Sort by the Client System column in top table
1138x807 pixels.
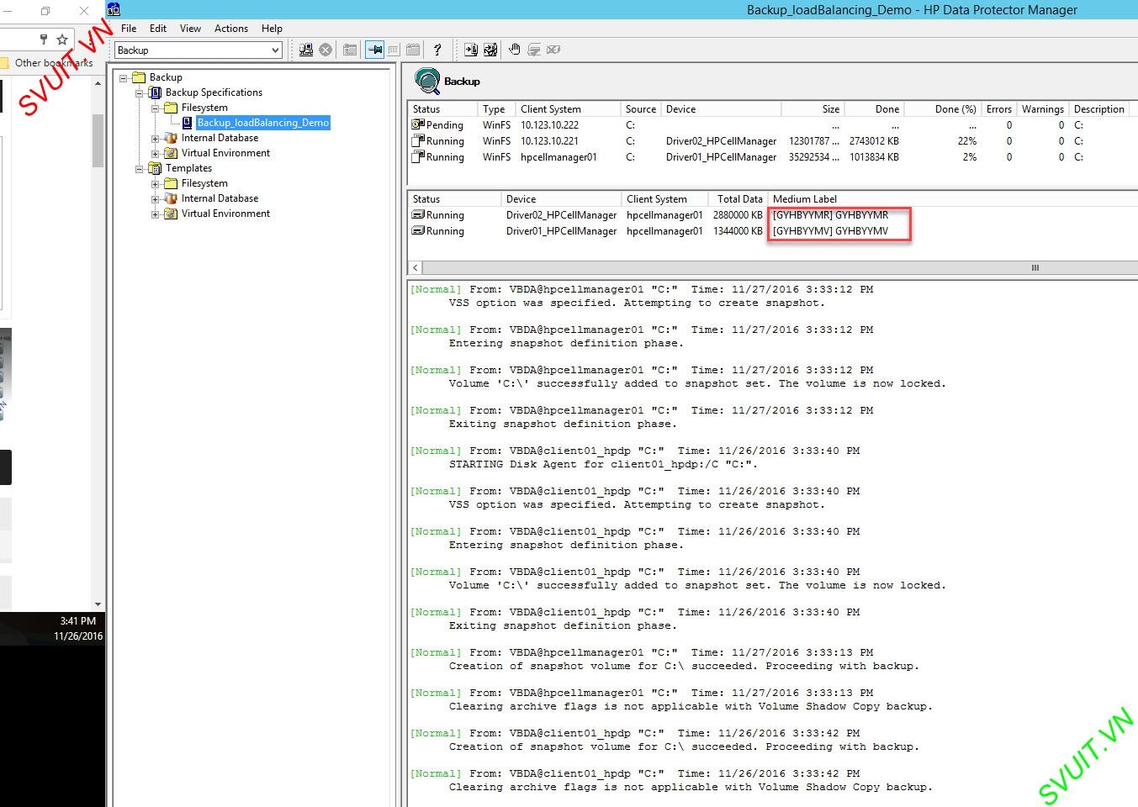point(568,109)
